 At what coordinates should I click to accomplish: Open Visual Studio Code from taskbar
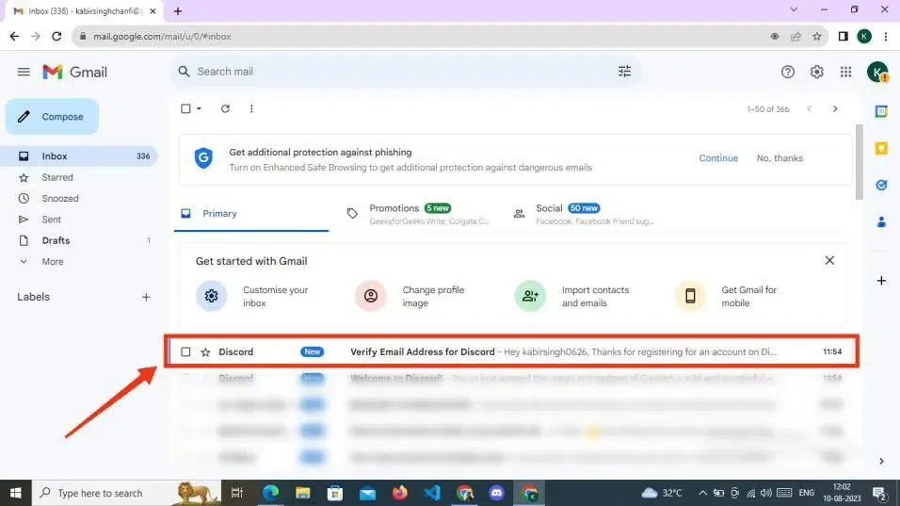pyautogui.click(x=431, y=493)
